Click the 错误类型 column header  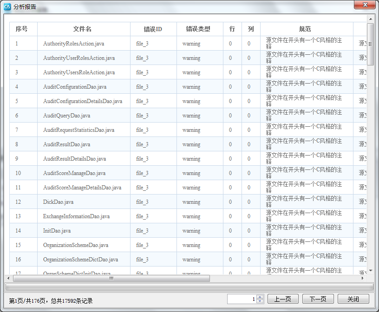pyautogui.click(x=199, y=29)
